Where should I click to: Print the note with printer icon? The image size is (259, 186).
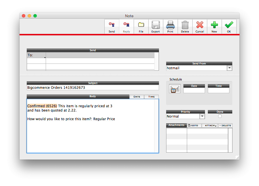pyautogui.click(x=170, y=25)
